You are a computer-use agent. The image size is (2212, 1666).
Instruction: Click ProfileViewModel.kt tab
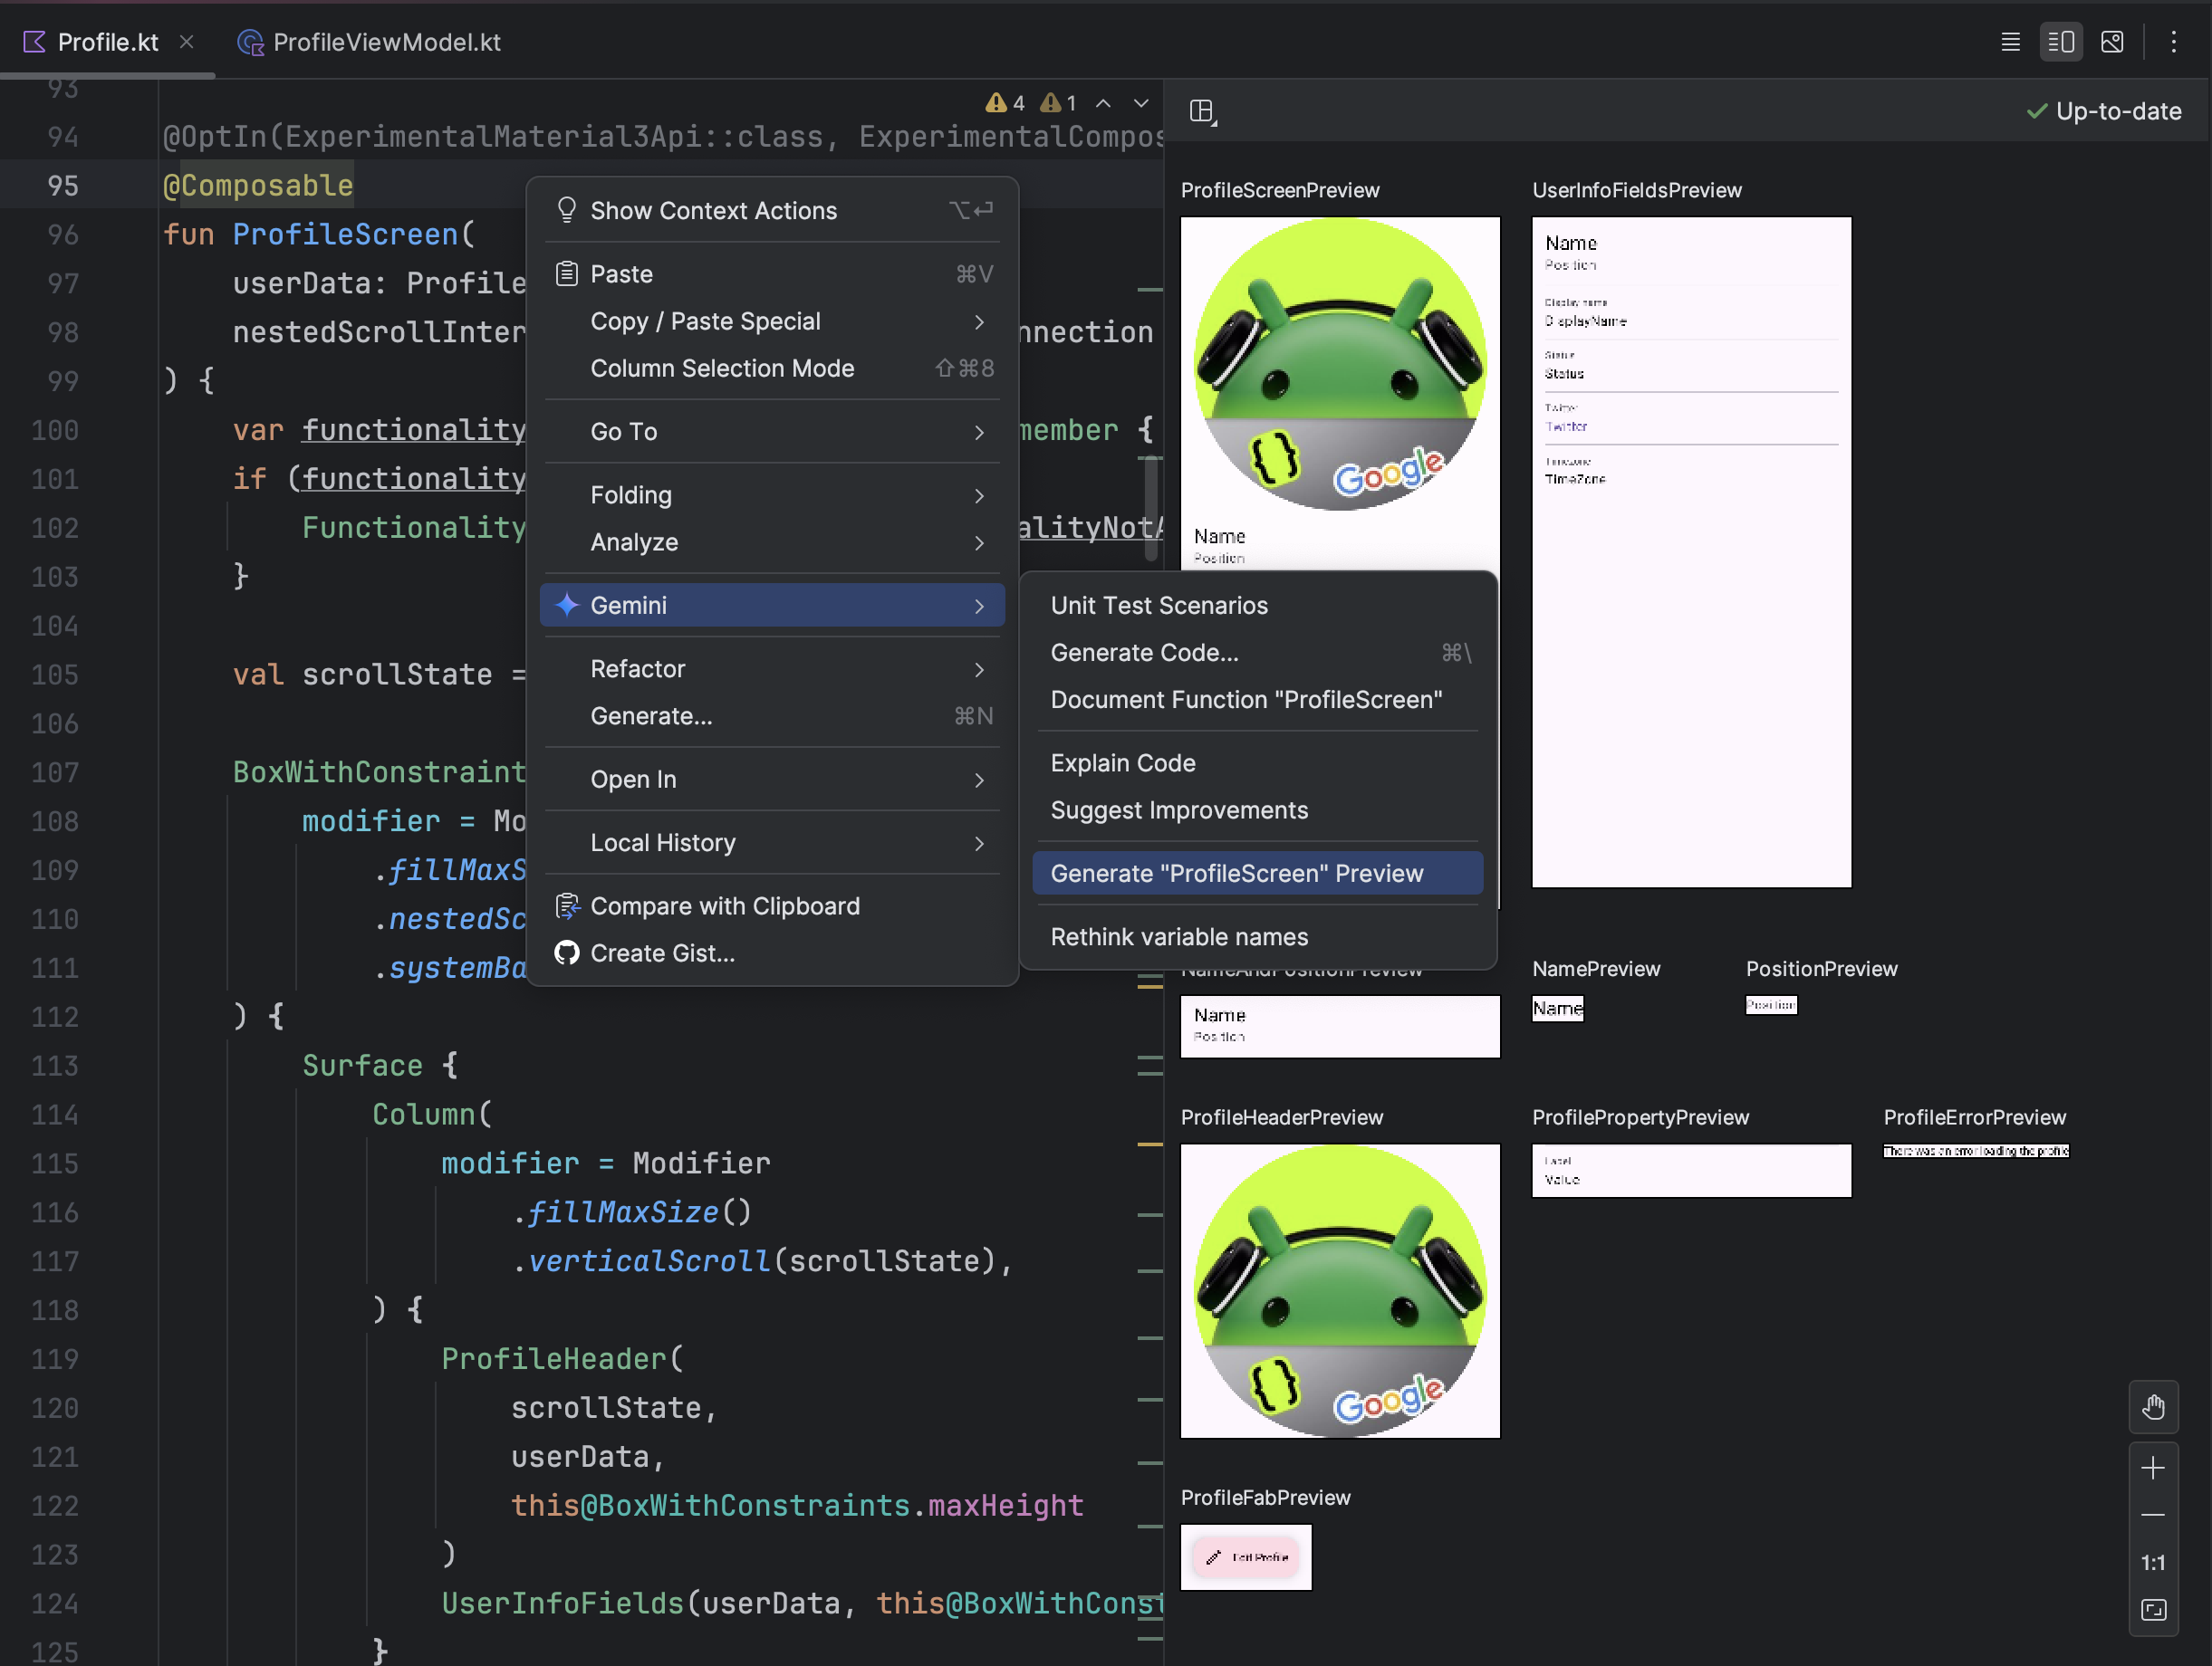(x=368, y=39)
